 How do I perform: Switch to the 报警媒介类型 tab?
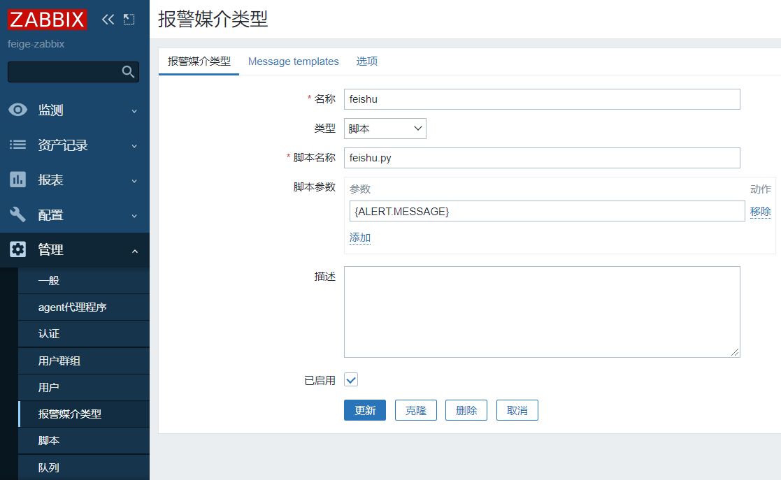[199, 61]
